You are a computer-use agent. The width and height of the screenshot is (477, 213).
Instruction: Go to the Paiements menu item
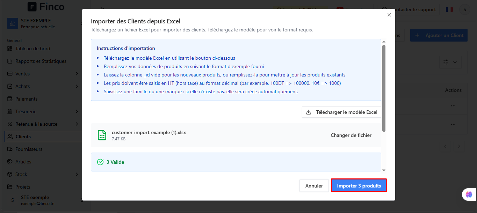click(x=26, y=99)
